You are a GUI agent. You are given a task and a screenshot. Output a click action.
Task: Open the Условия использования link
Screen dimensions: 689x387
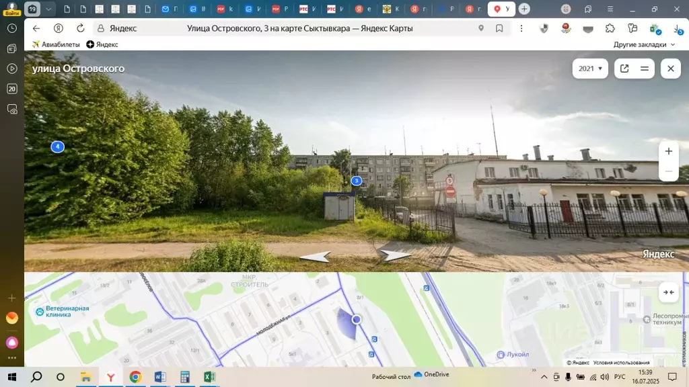tap(621, 362)
